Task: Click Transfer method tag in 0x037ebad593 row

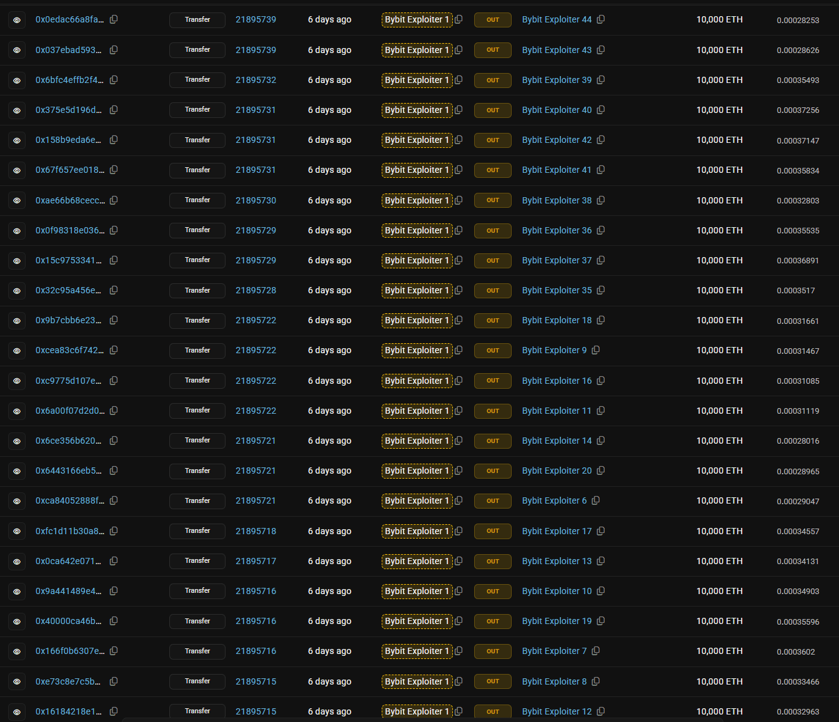Action: tap(197, 50)
